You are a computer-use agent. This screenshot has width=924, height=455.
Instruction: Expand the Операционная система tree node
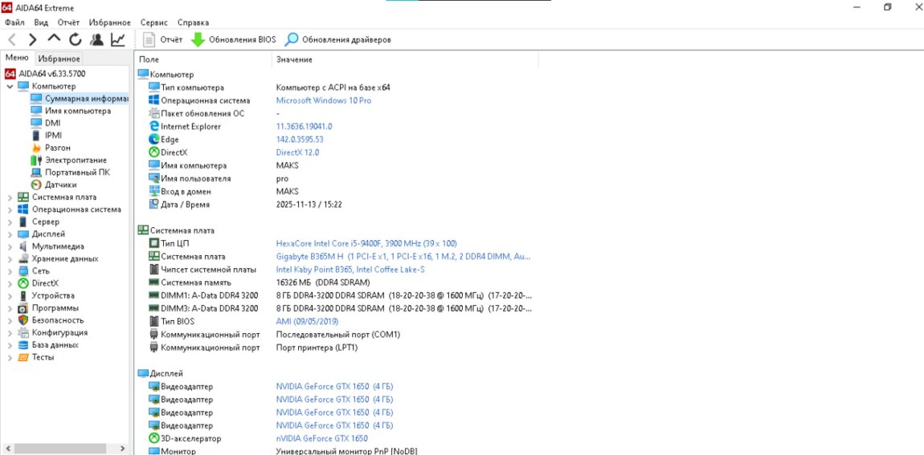10,209
